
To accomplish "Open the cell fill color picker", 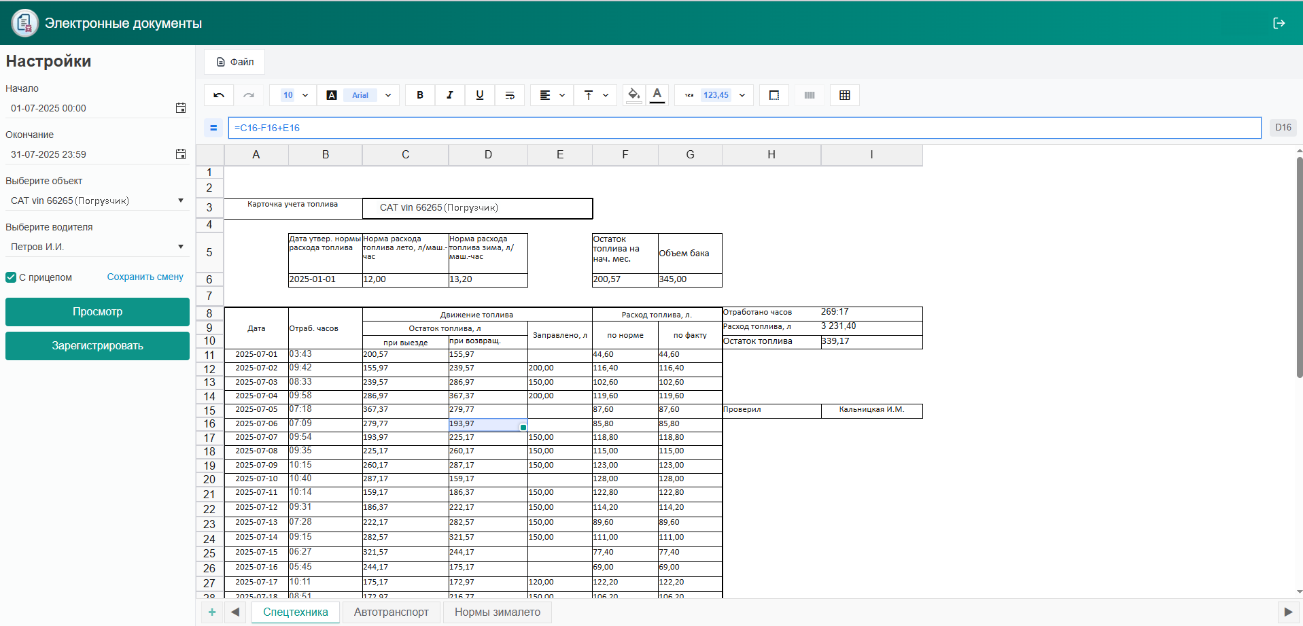I will [x=633, y=95].
